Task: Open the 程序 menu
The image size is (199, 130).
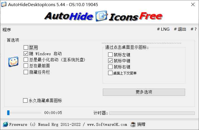Action: point(7,30)
